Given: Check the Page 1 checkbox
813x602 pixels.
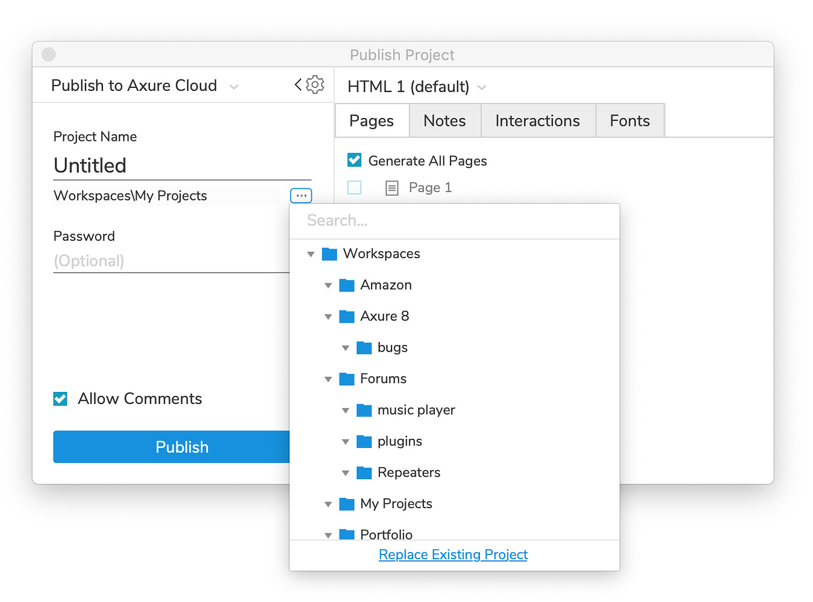Looking at the screenshot, I should (354, 187).
